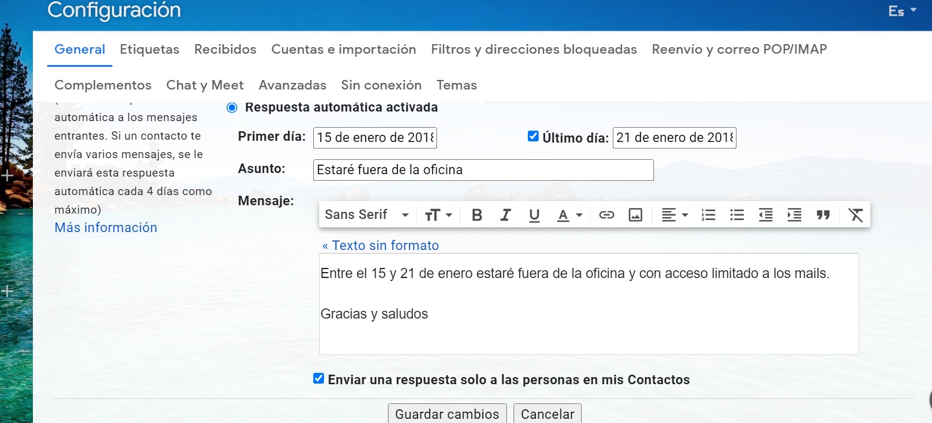Insert a link with the link icon
Screen dimensions: 932x423
click(x=606, y=215)
